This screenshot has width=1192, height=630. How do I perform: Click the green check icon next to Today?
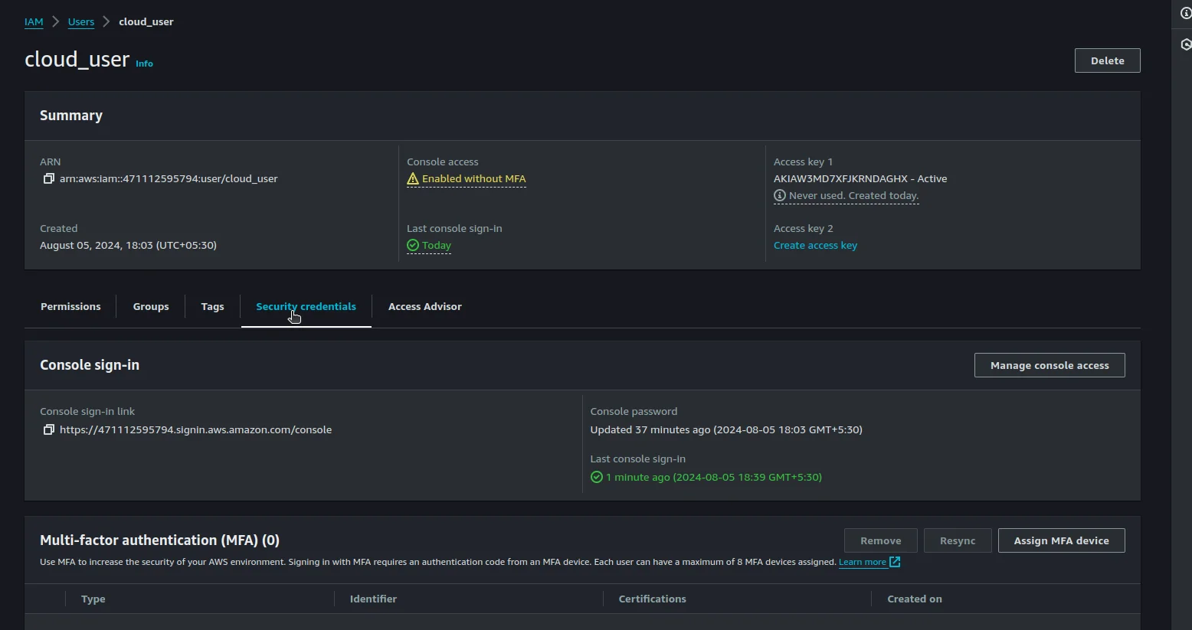click(x=413, y=245)
